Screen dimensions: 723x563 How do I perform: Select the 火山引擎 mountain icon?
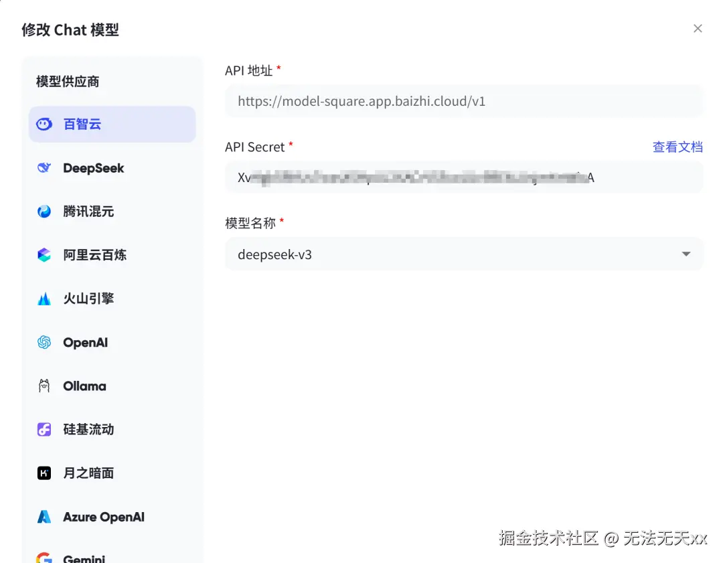tap(44, 298)
